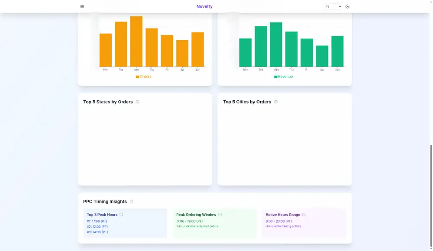Click '3-hour window with most orders' caption
Viewport: 433px width, 251px height.
click(x=197, y=226)
